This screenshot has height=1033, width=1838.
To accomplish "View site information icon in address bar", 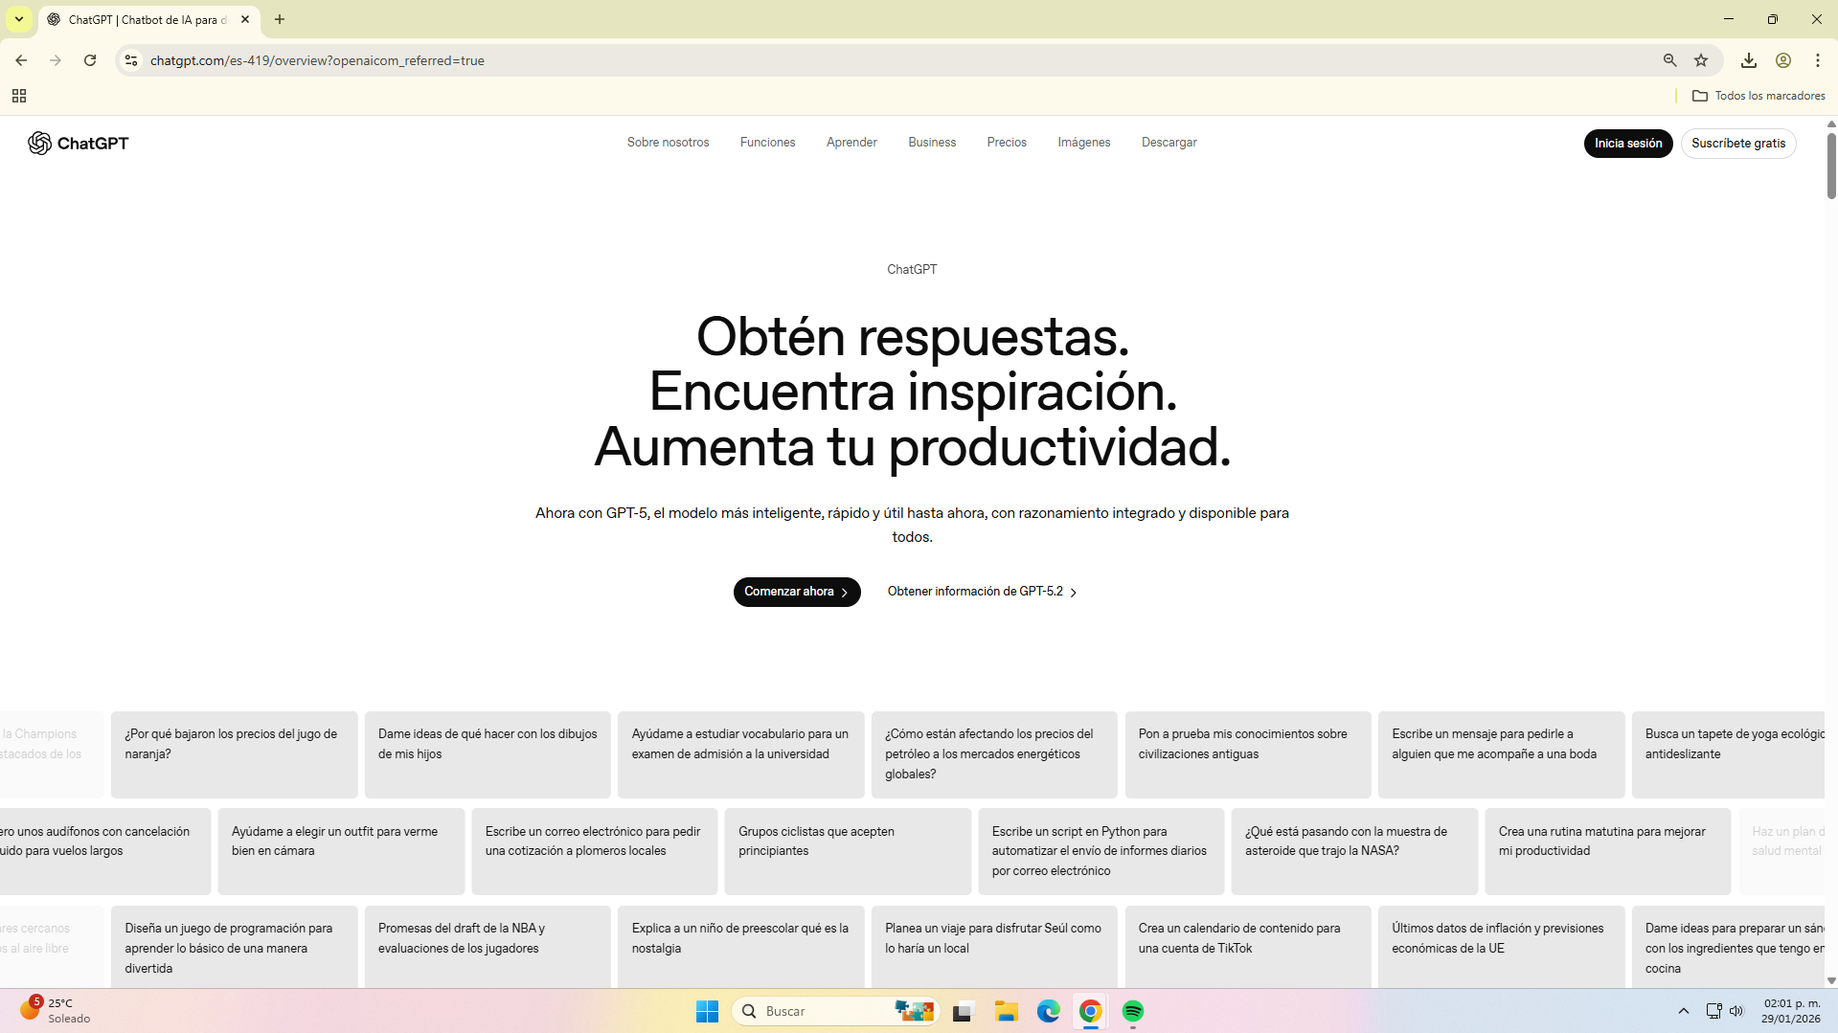I will point(131,60).
